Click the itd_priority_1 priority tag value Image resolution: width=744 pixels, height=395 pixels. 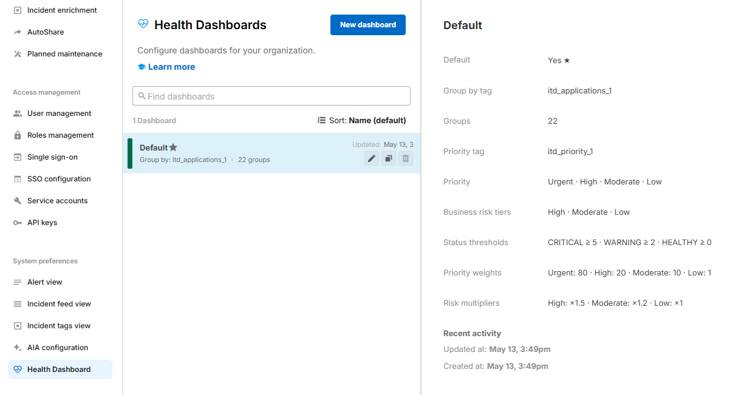tap(570, 151)
